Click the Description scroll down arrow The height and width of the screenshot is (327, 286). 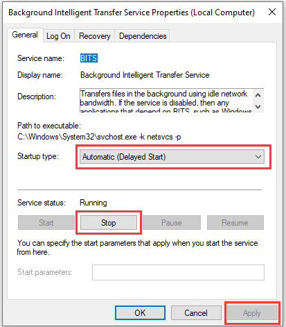tap(258, 107)
